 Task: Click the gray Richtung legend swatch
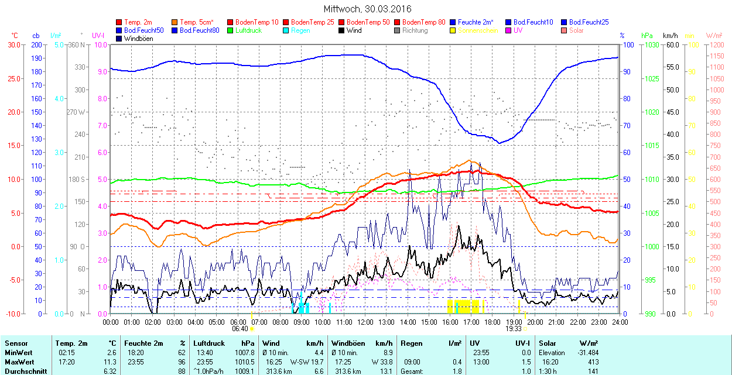(398, 30)
